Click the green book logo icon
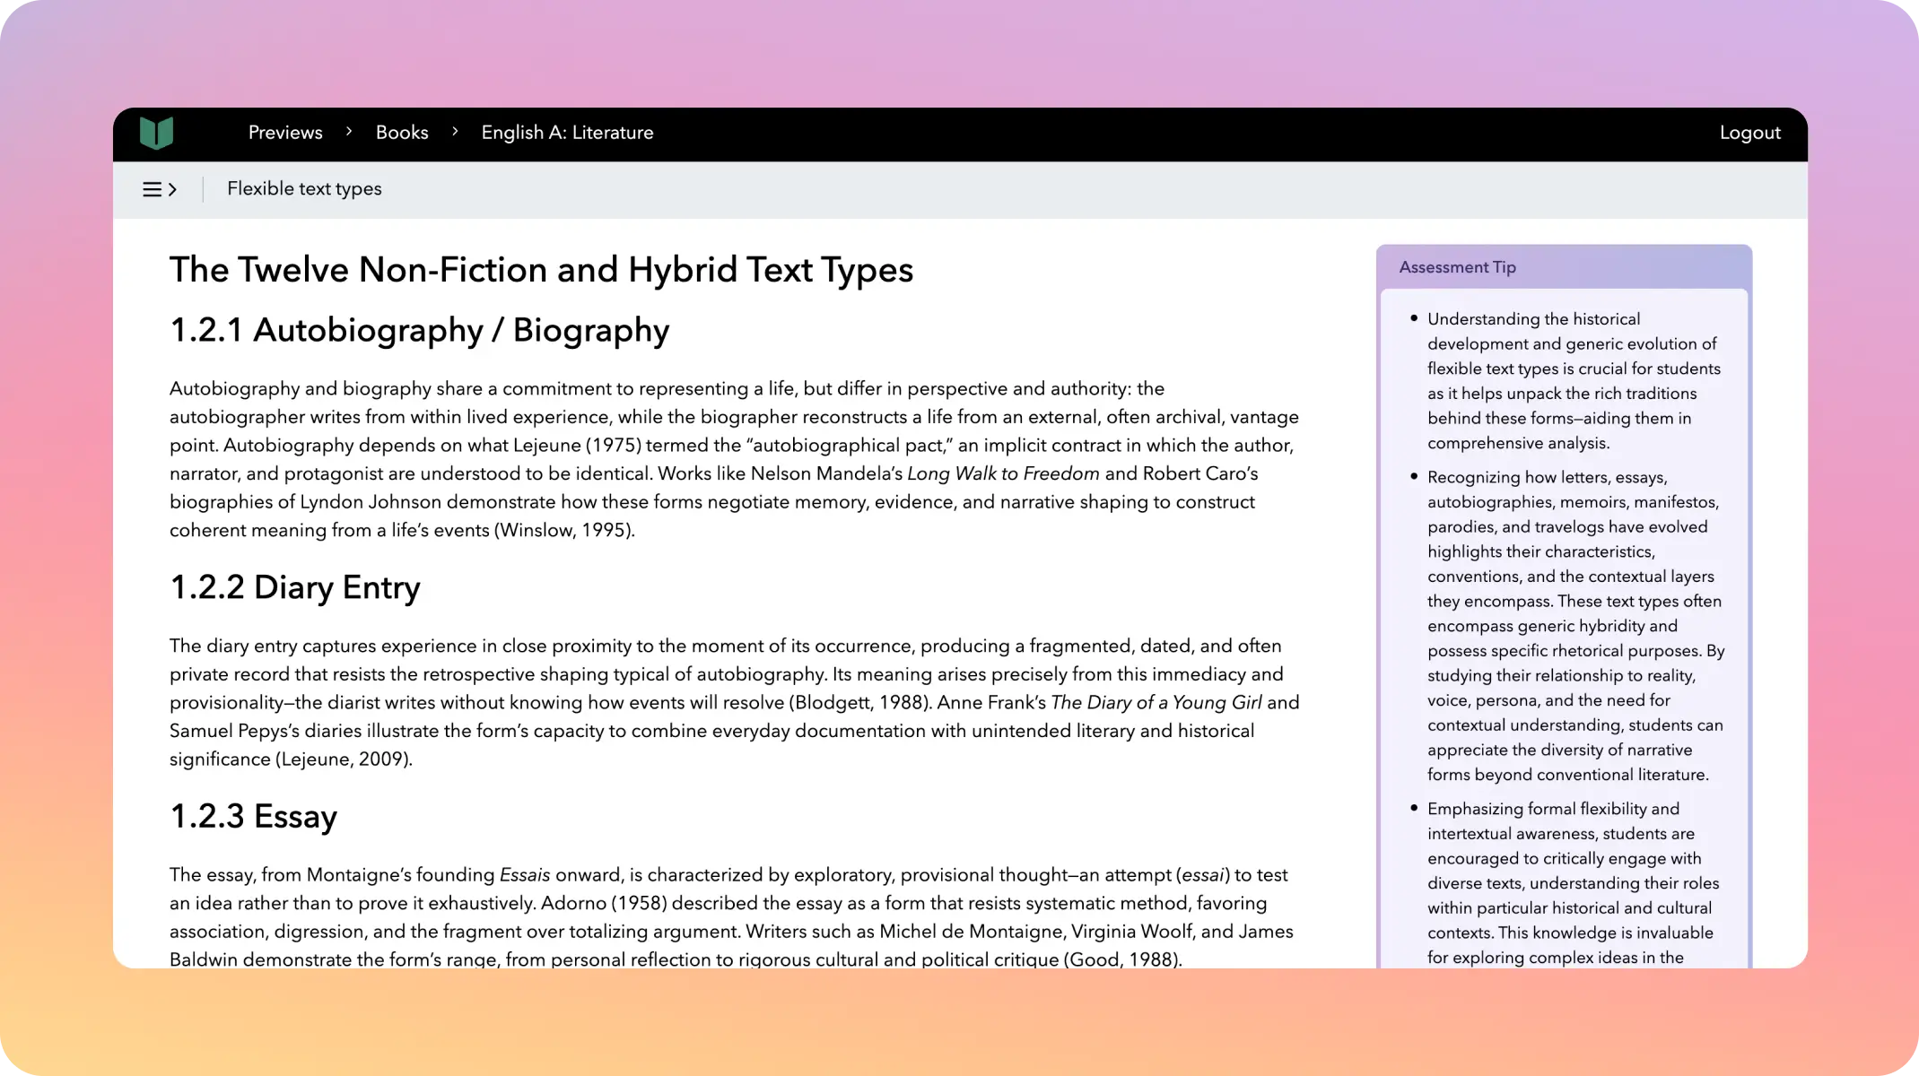The width and height of the screenshot is (1919, 1076). coord(156,133)
